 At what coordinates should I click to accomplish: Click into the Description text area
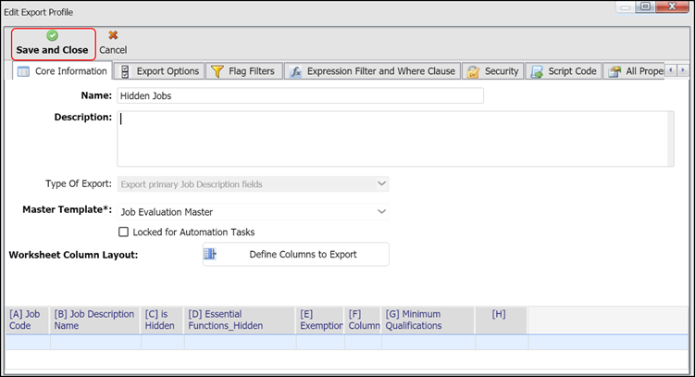pos(394,139)
